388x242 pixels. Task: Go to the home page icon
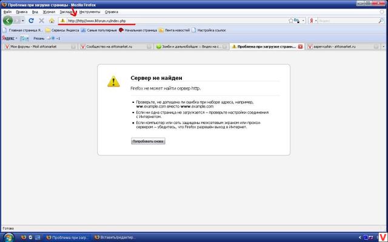pos(52,21)
